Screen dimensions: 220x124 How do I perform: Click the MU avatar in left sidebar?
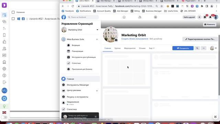pyautogui.click(x=4, y=91)
